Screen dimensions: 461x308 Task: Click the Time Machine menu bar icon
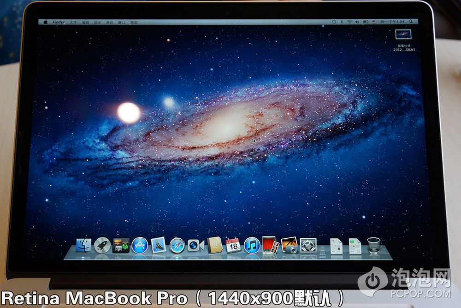point(334,22)
